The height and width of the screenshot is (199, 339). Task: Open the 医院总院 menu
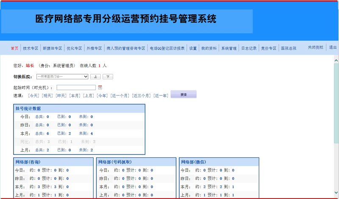pos(289,48)
